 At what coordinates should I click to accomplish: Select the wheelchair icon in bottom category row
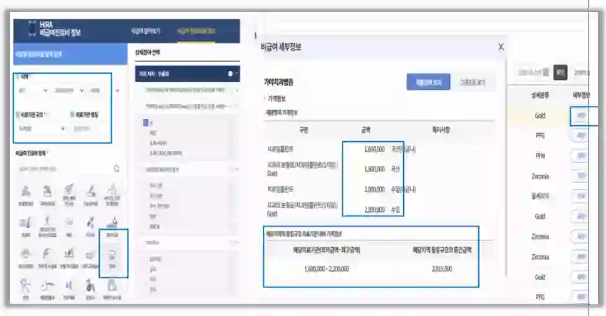pos(91,286)
